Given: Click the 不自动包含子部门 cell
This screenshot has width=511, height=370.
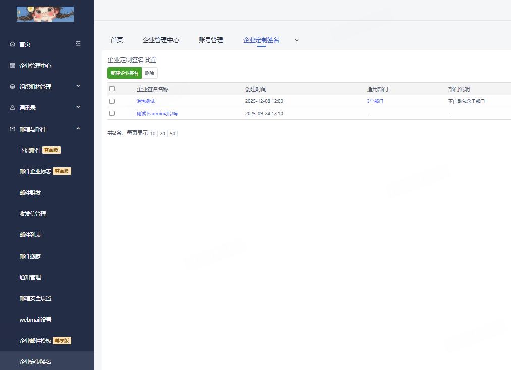Looking at the screenshot, I should [466, 101].
